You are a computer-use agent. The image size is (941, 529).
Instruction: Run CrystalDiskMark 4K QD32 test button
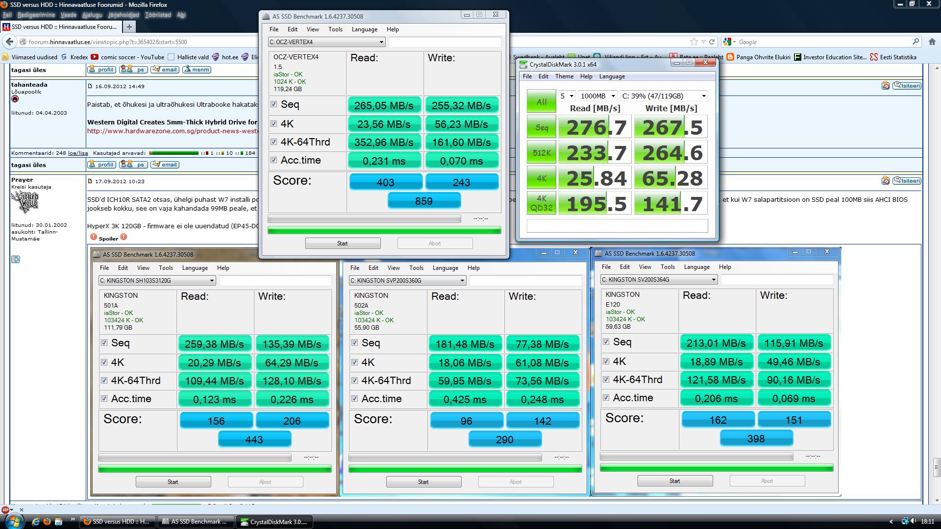pos(541,203)
